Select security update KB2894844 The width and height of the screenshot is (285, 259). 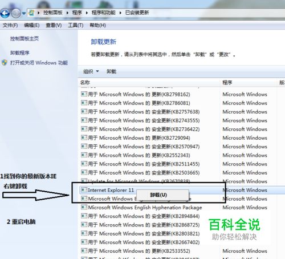tap(144, 216)
